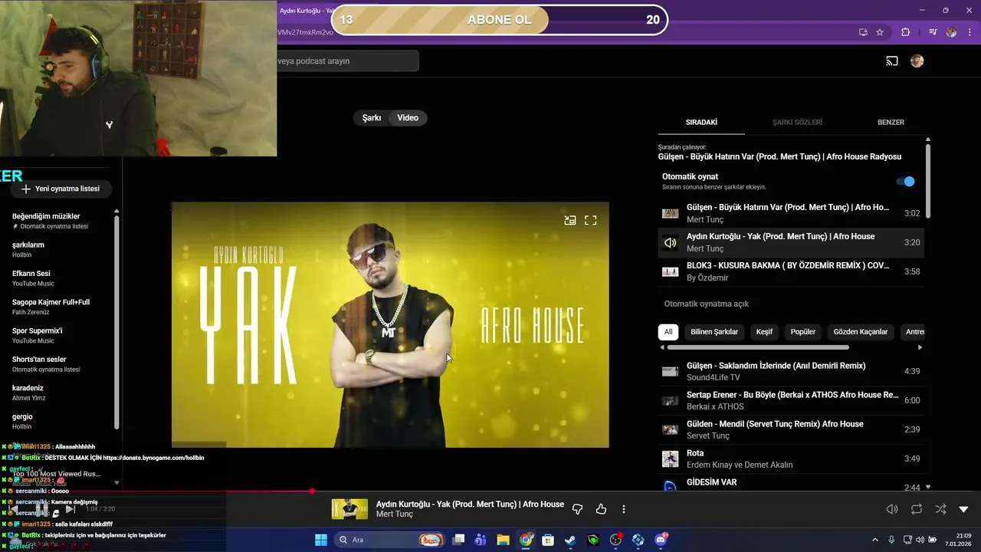Play Gülşen - Büyük Hatırın Var queue item
Viewport: 981px width, 552px height.
click(x=791, y=213)
